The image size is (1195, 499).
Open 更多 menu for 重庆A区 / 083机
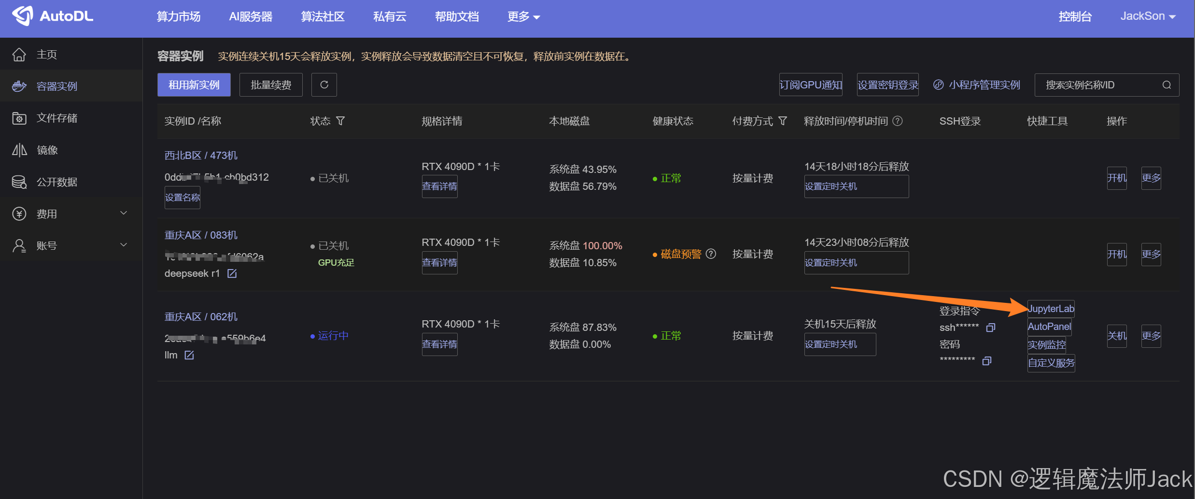(1151, 254)
